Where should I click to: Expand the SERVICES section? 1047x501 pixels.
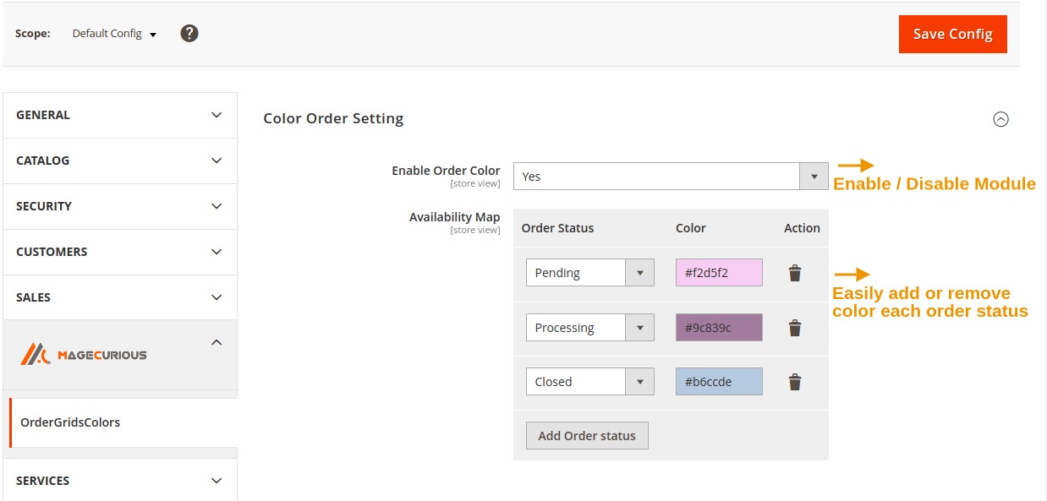point(118,480)
